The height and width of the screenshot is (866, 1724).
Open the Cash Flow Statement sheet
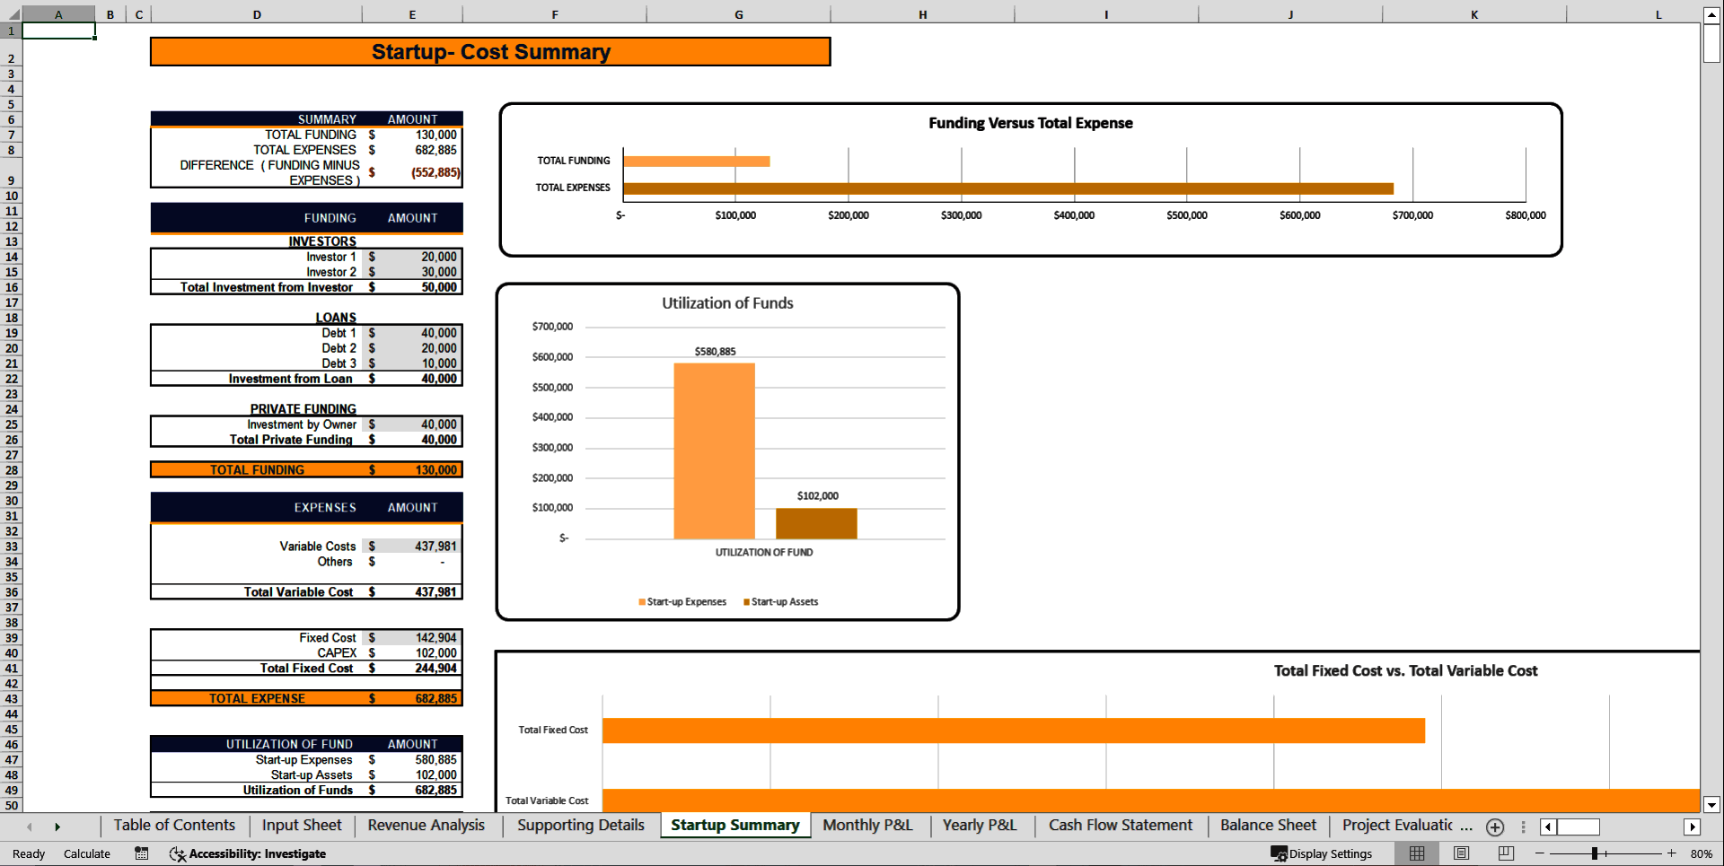(1120, 826)
